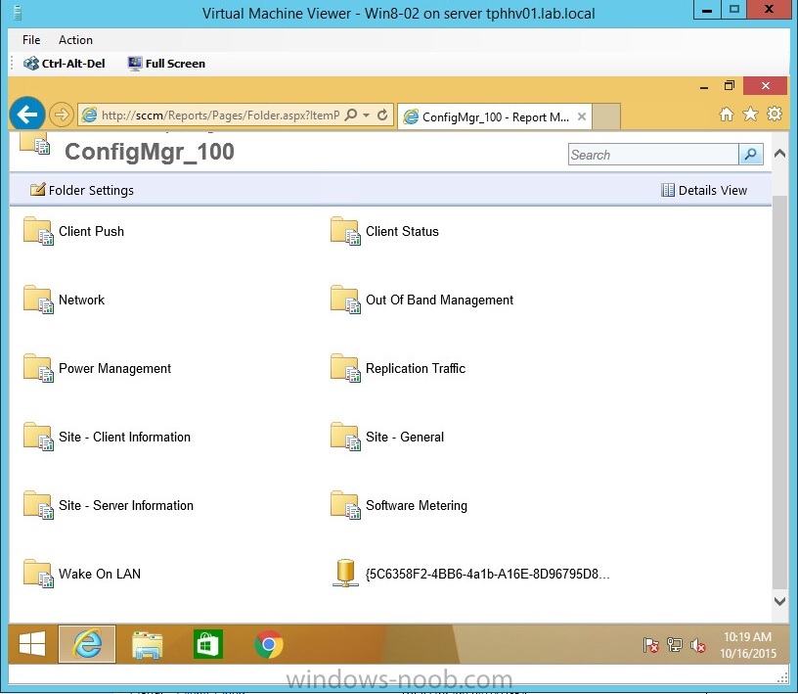Open the address bar autocomplete dropdown arrow

[x=366, y=116]
